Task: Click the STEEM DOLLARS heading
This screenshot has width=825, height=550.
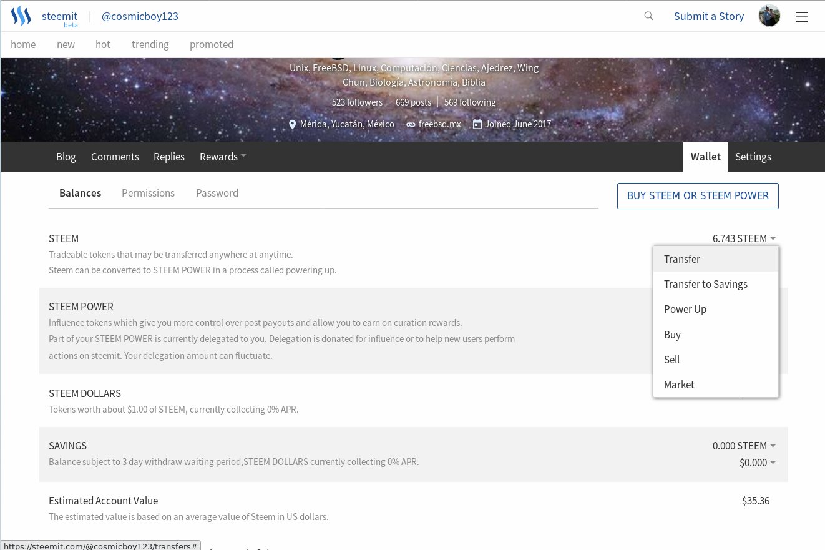Action: click(85, 393)
